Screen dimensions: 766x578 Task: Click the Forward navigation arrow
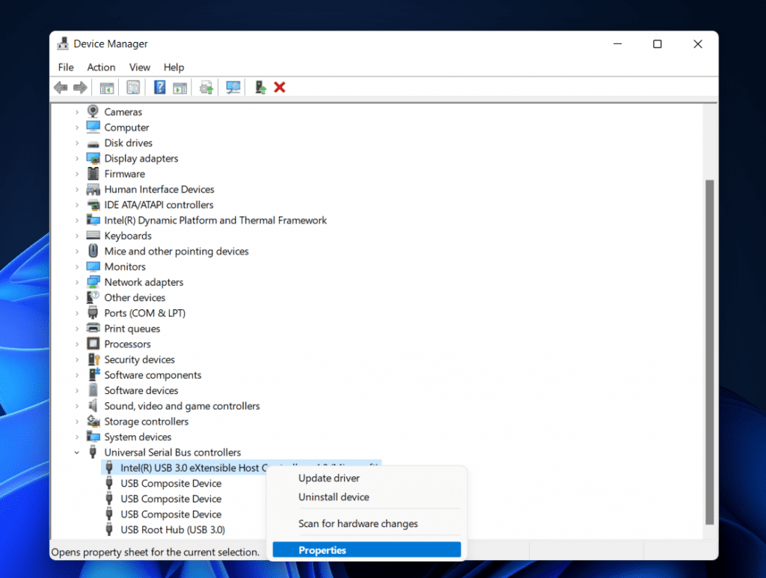click(x=82, y=87)
